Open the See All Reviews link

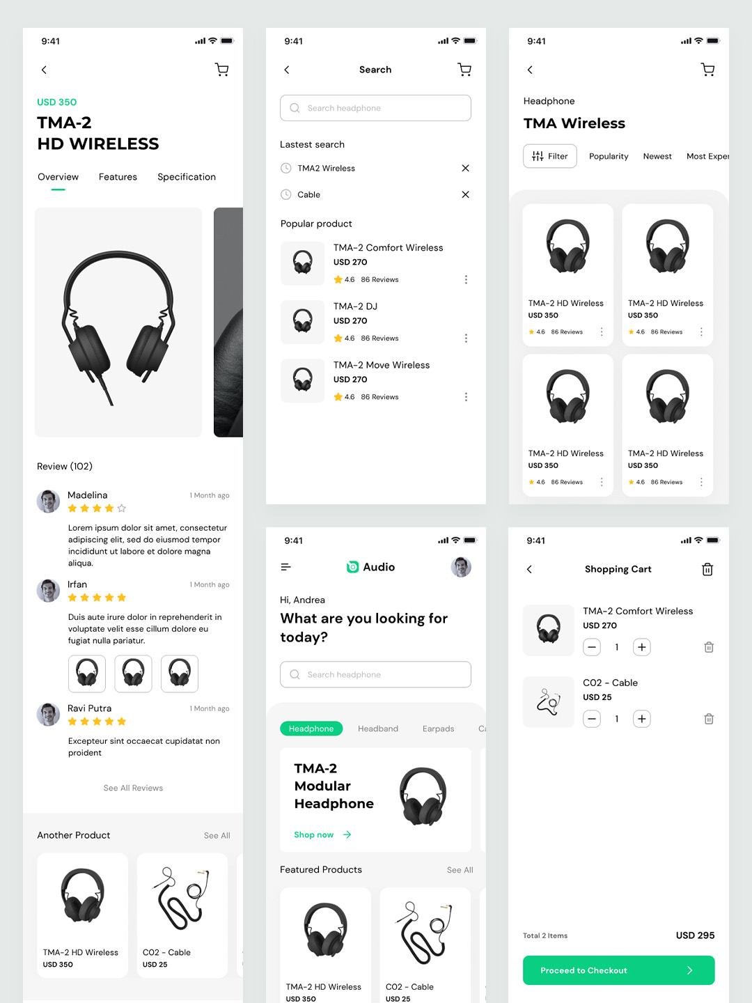(133, 788)
